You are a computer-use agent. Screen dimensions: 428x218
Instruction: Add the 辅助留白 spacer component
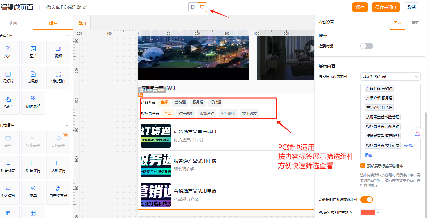click(58, 77)
